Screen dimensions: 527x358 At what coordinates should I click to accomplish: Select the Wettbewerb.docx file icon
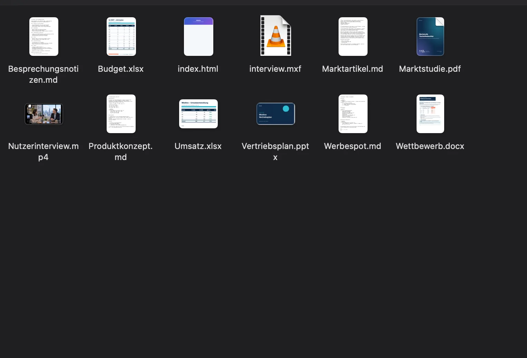[430, 114]
